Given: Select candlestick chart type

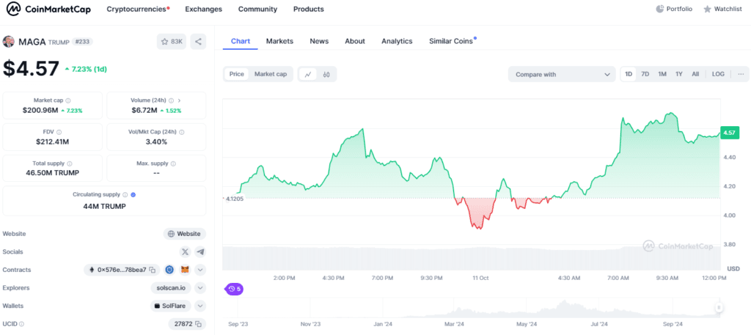Looking at the screenshot, I should [x=326, y=74].
